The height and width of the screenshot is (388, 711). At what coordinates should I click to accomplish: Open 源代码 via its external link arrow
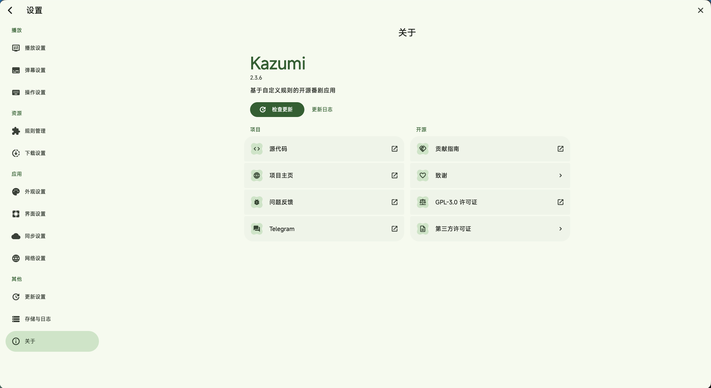point(395,149)
